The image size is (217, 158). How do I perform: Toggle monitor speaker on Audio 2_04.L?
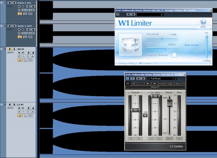tap(23, 6)
